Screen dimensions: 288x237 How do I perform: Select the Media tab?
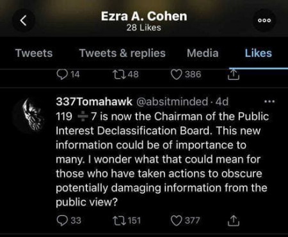click(203, 53)
